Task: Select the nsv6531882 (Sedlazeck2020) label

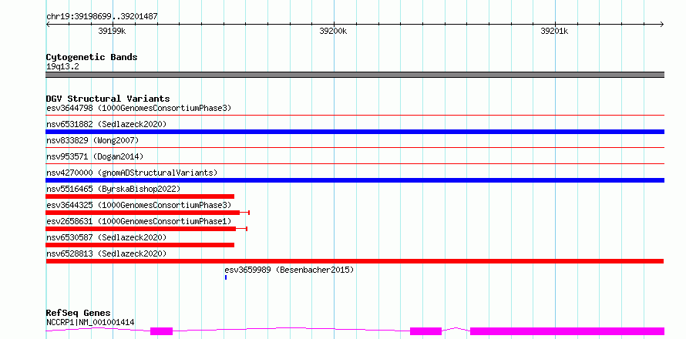Action: pyautogui.click(x=106, y=124)
